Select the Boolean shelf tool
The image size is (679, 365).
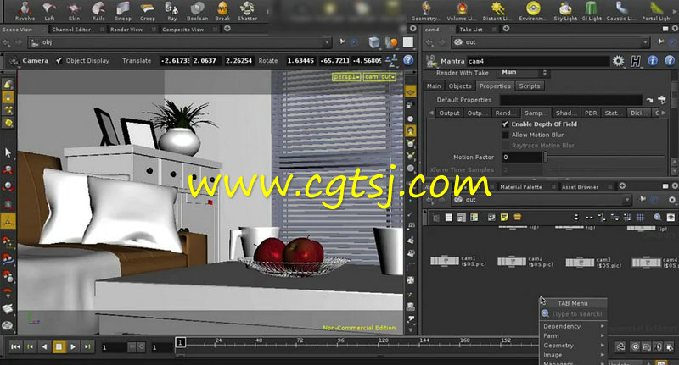197,11
